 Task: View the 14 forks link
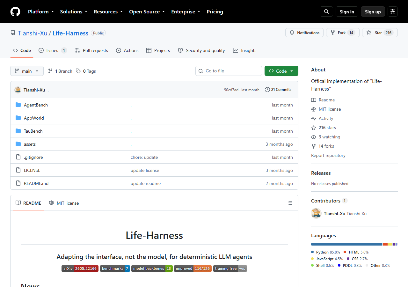323,146
